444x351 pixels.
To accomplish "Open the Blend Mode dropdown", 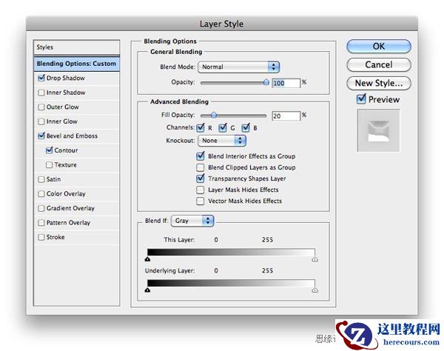I will pyautogui.click(x=239, y=67).
